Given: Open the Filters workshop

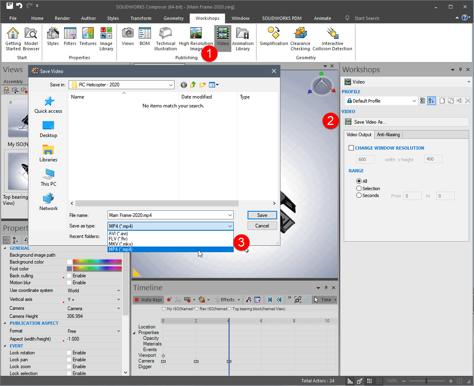Looking at the screenshot, I should coord(70,36).
